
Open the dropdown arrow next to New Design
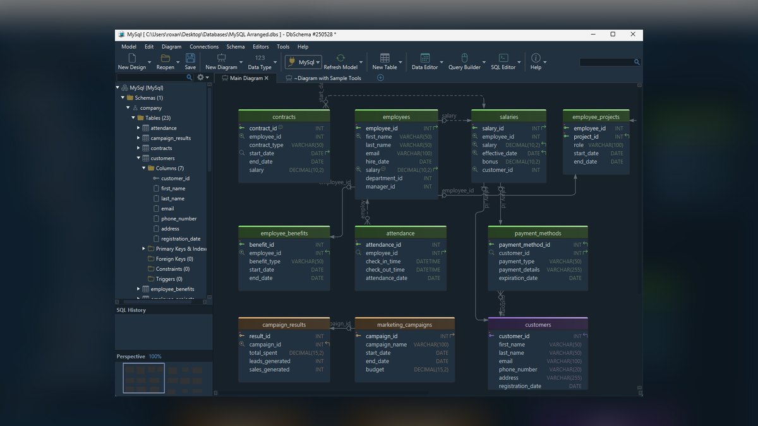(150, 62)
